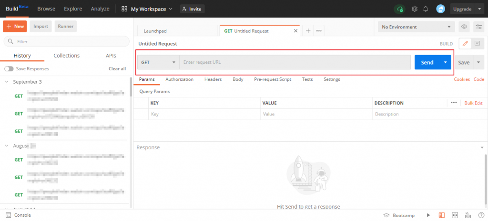The width and height of the screenshot is (488, 221).
Task: Click the Invite button
Action: (192, 9)
